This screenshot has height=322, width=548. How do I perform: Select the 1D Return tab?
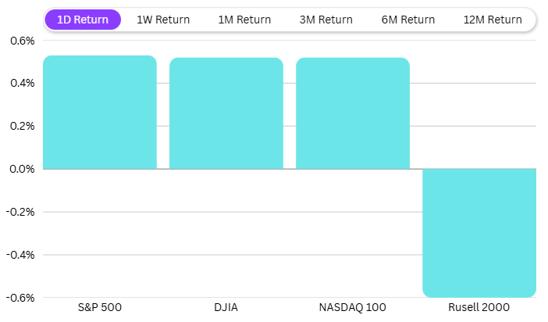pyautogui.click(x=83, y=20)
